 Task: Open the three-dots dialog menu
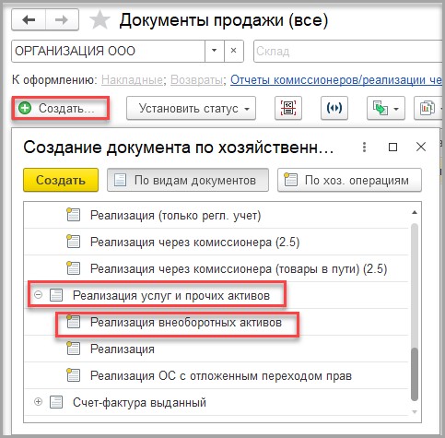click(x=364, y=148)
